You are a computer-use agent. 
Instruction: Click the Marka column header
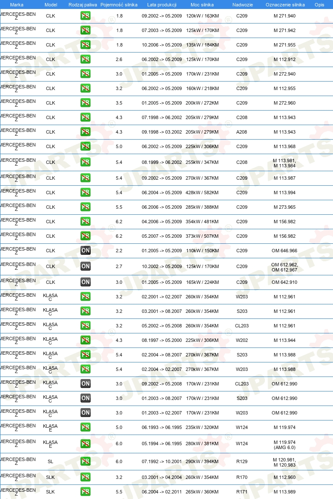point(17,5)
